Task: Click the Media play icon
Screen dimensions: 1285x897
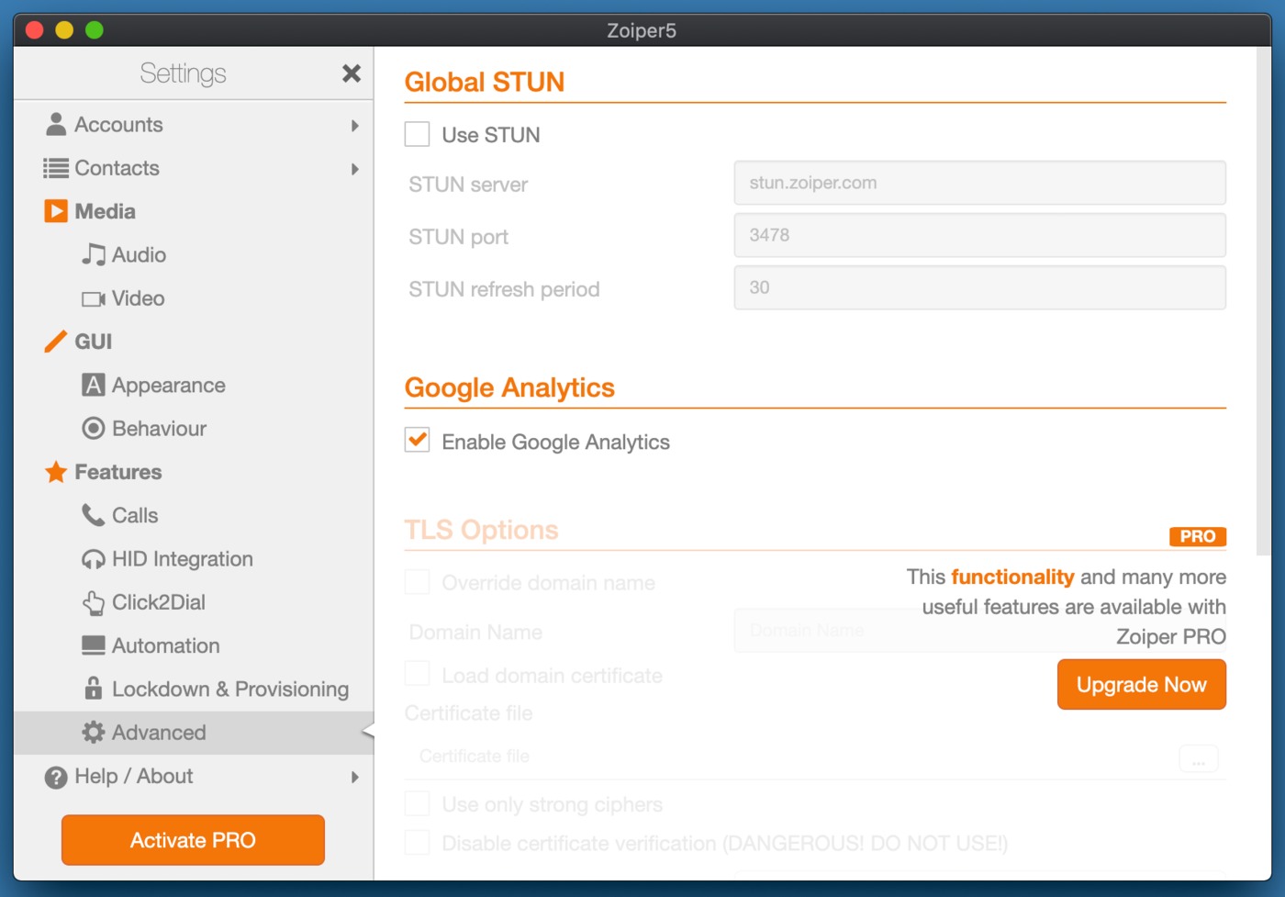Action: tap(56, 211)
